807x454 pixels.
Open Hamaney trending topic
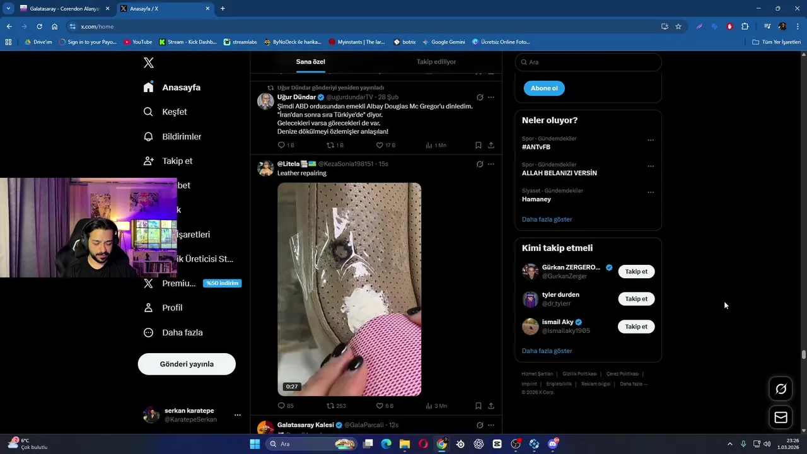click(x=537, y=199)
